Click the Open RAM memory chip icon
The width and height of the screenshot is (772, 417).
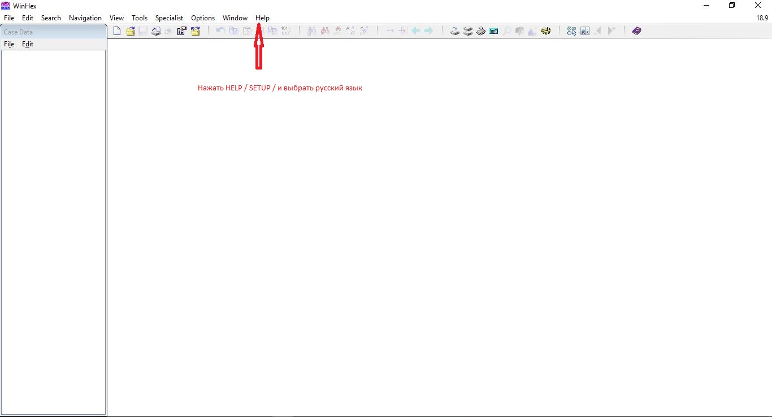click(481, 31)
